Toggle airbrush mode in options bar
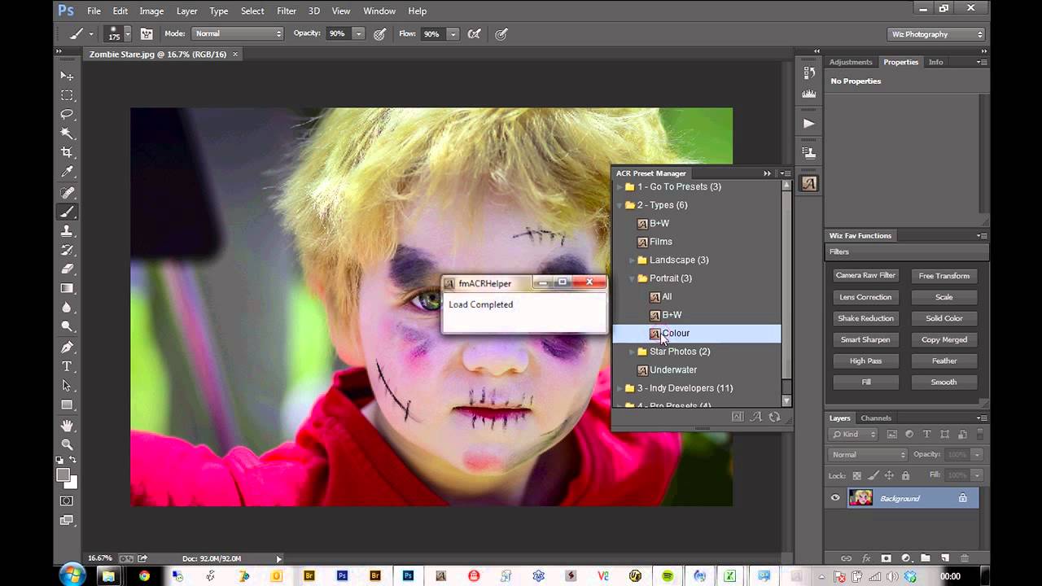1042x586 pixels. point(475,34)
